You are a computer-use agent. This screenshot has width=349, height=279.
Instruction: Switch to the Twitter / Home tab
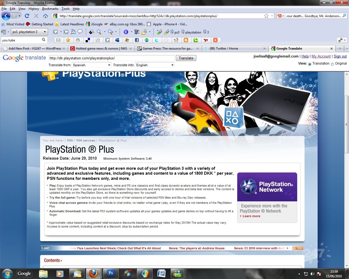235,48
